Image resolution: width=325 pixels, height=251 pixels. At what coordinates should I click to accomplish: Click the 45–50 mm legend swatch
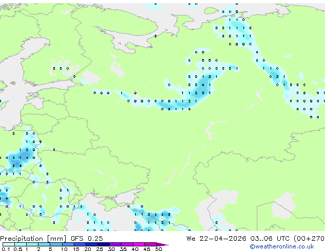coord(151,244)
